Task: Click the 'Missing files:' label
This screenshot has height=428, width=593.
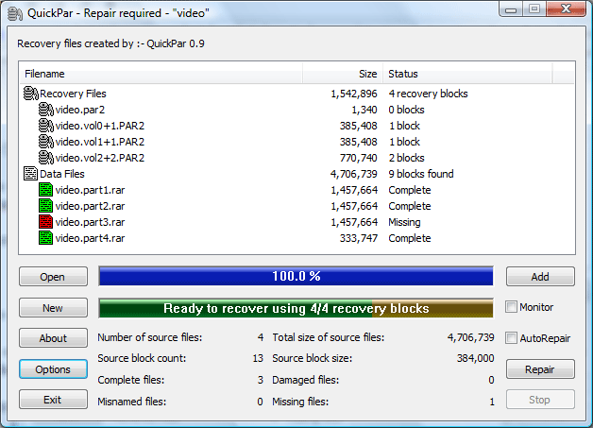Action: [300, 402]
